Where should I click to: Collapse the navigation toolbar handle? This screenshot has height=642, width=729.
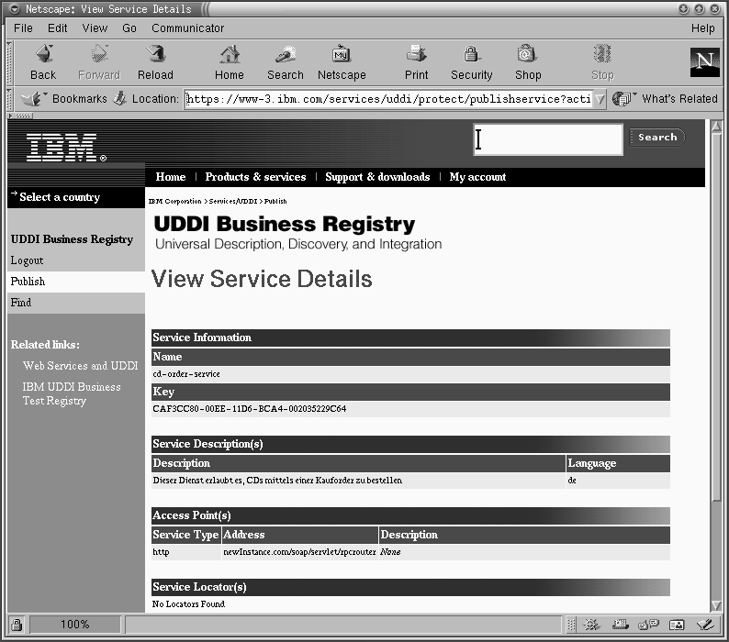(9, 62)
